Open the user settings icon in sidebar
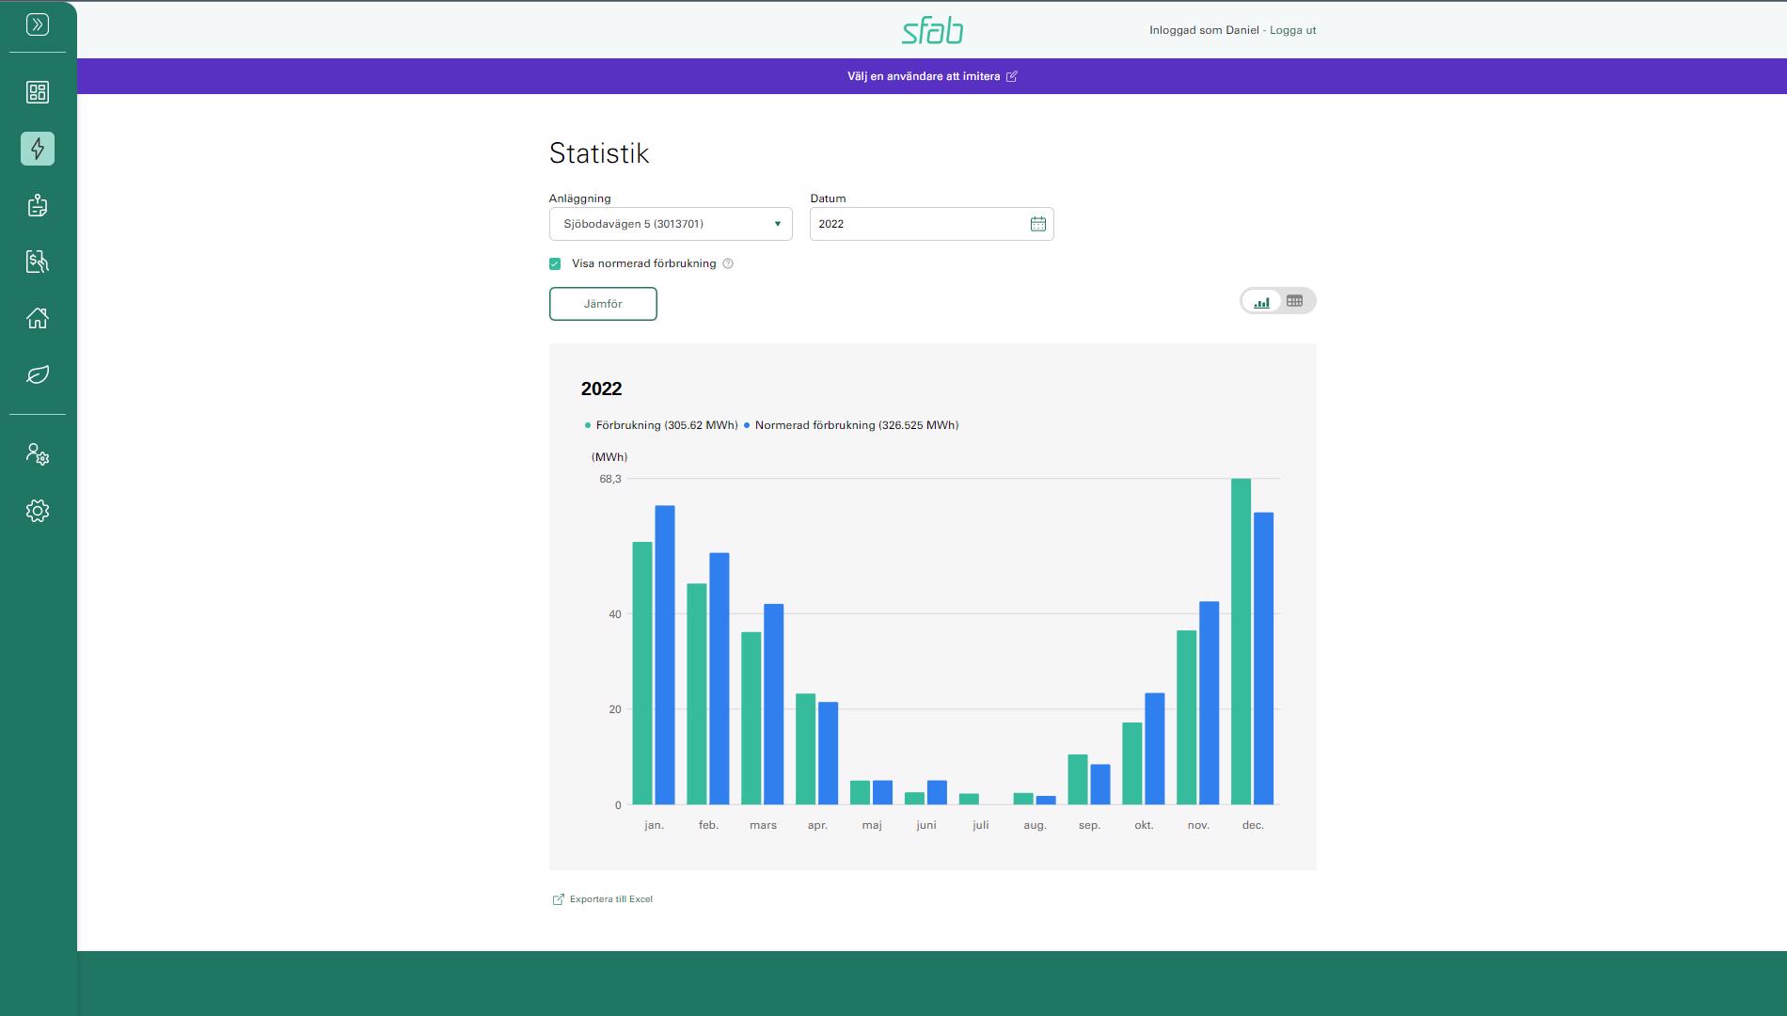This screenshot has width=1787, height=1016. [38, 454]
